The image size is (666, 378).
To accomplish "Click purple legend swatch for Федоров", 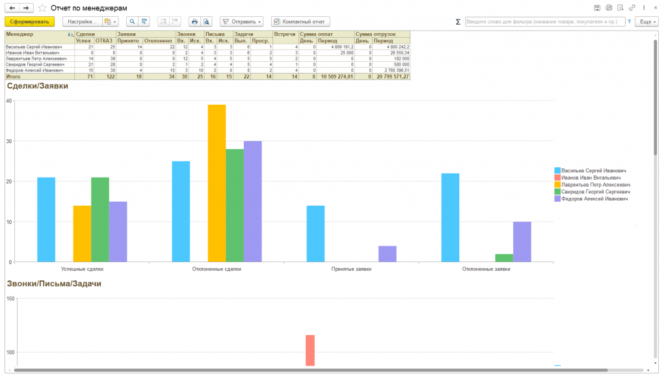I will 557,199.
